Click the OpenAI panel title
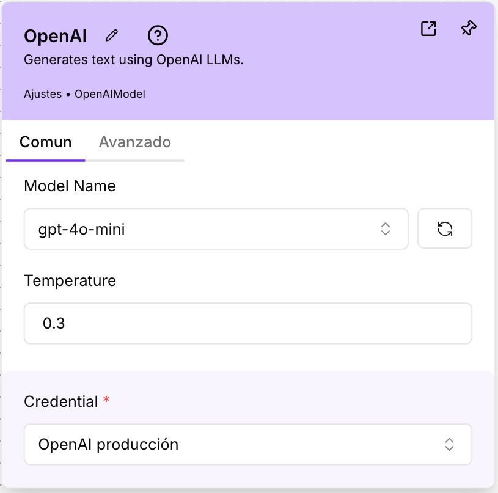498x493 pixels. coord(55,36)
